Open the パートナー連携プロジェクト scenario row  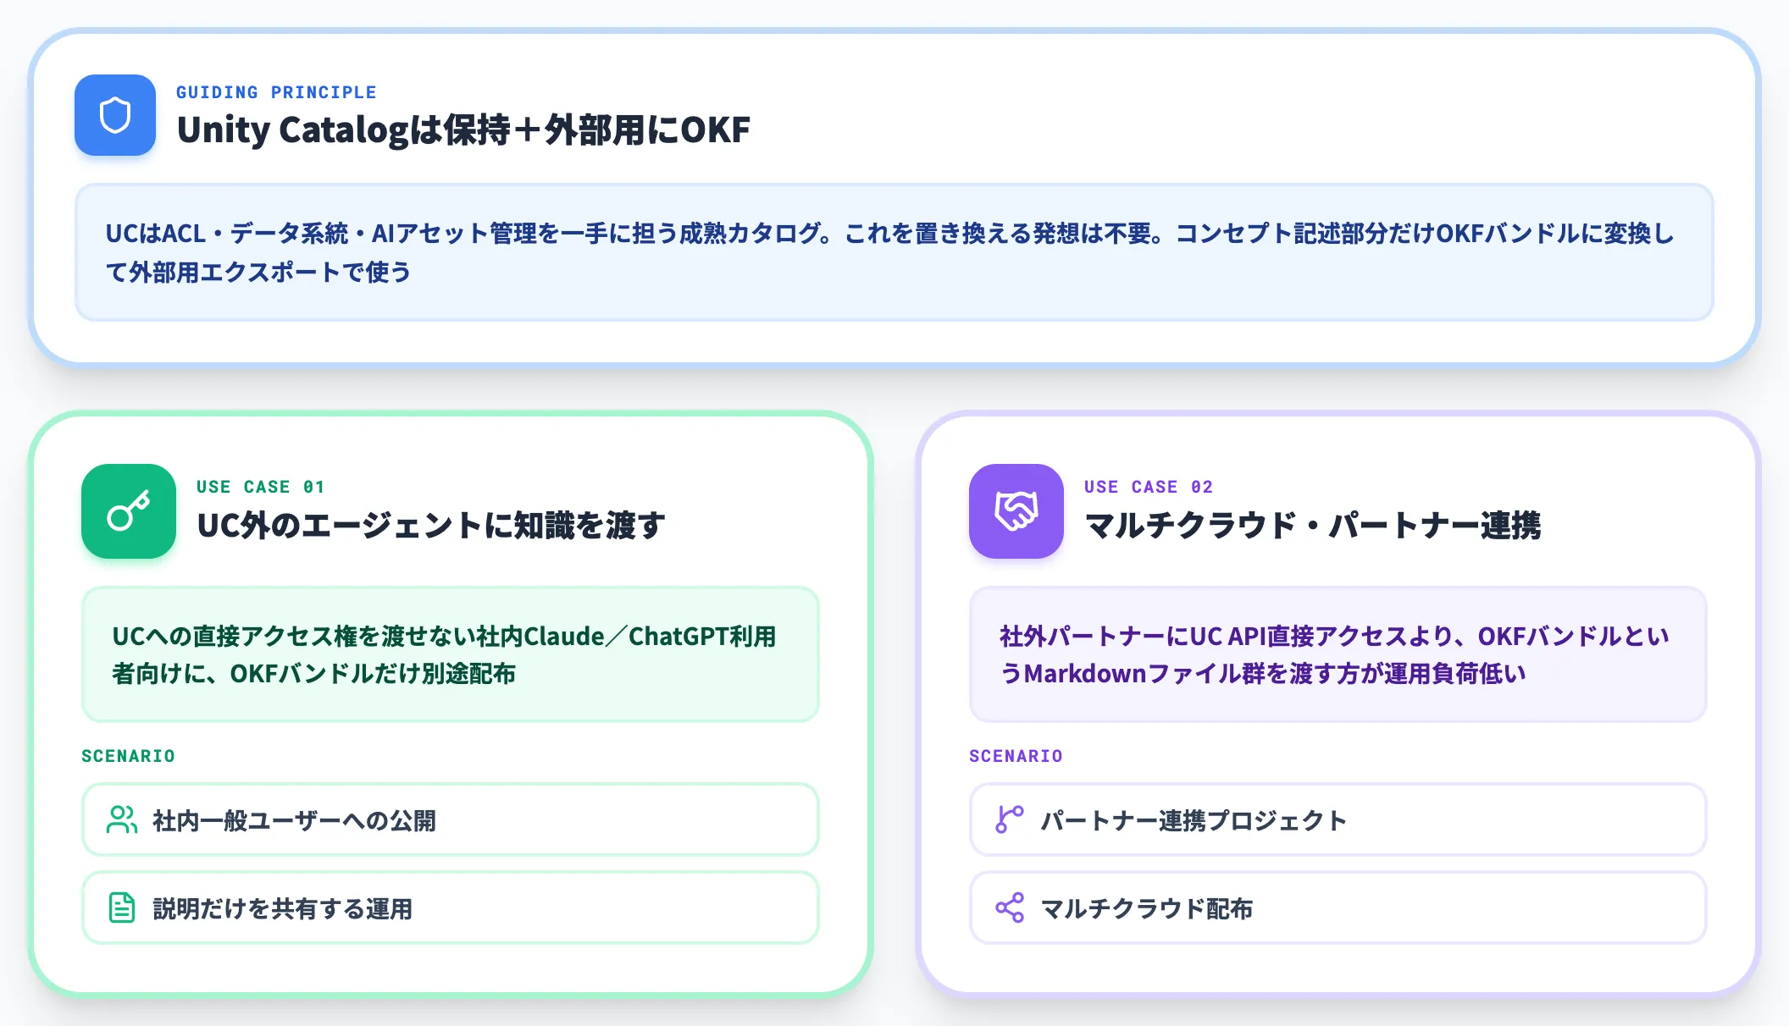point(1338,819)
